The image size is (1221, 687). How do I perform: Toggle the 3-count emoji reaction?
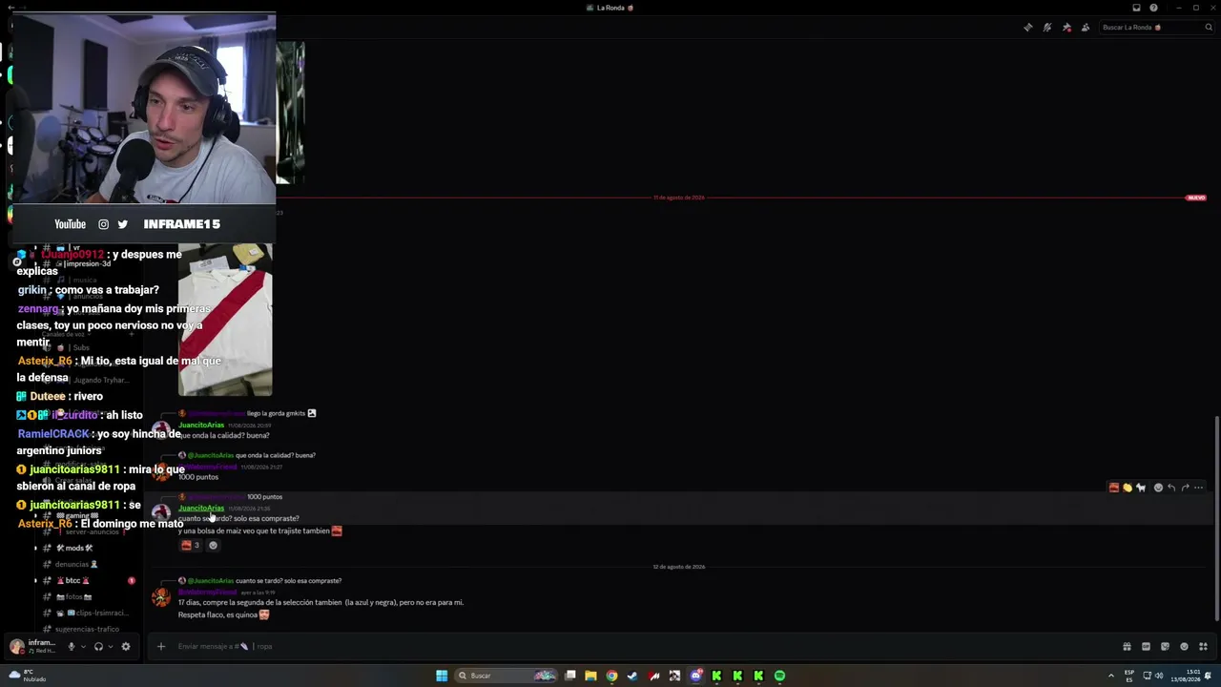click(190, 545)
